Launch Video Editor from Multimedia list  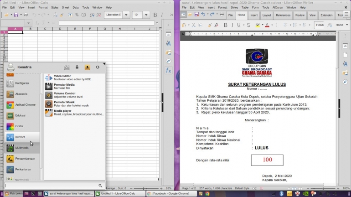tap(74, 78)
